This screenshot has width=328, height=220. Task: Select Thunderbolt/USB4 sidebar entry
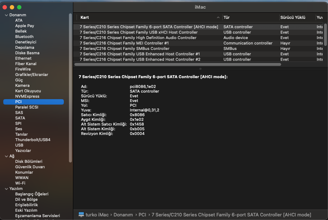[33, 140]
